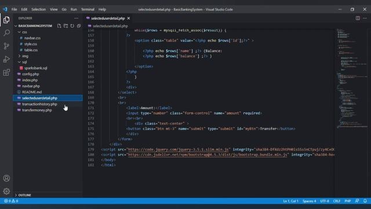371x209 pixels.
Task: Click line number 172 in the gutter
Action: coord(91,113)
